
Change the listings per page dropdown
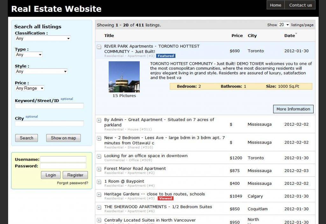click(x=284, y=25)
